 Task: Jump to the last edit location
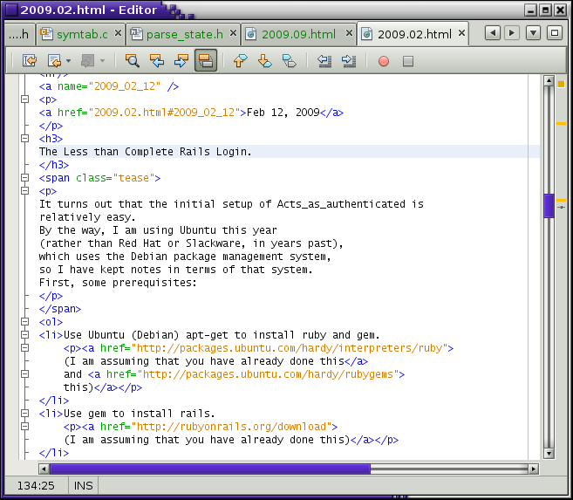pos(30,61)
